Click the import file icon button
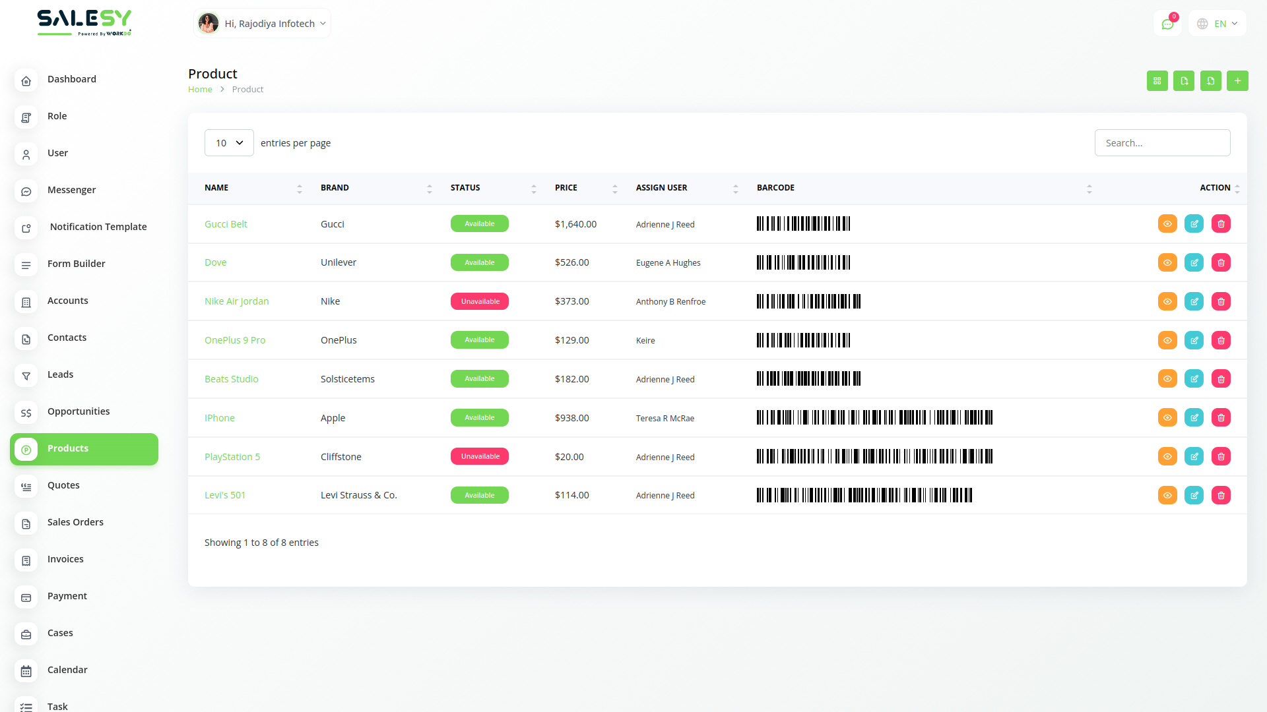This screenshot has height=712, width=1267. click(x=1210, y=81)
